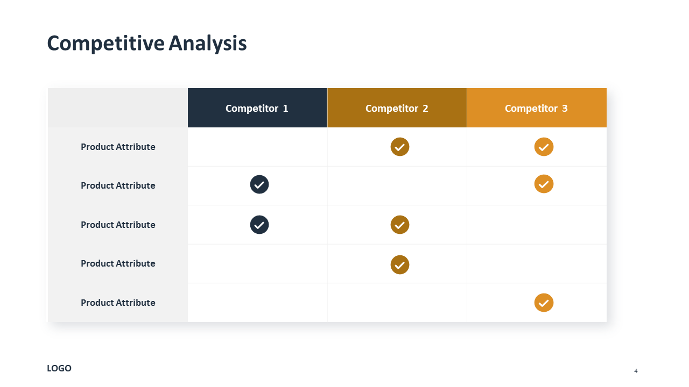Select the orange Competitor 3 header cell
689x387 pixels.
[537, 108]
